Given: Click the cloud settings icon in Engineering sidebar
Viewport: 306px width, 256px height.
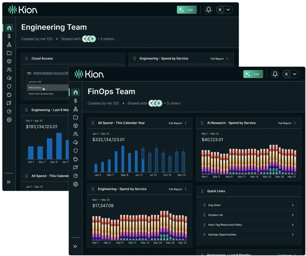Looking at the screenshot, I should (9, 78).
